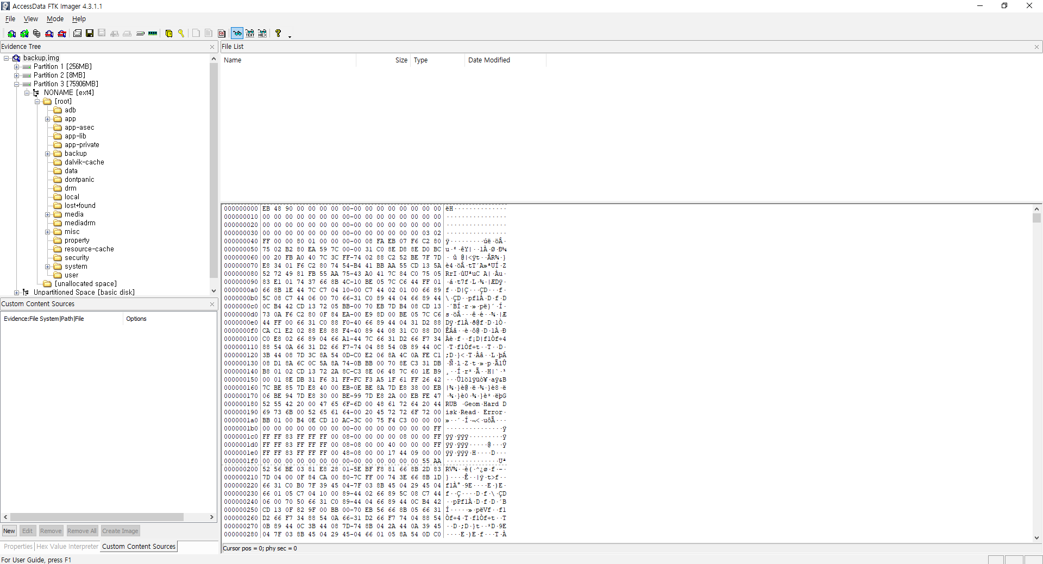This screenshot has width=1043, height=564.
Task: Click the Verify Drive/Image icon
Action: point(140,34)
